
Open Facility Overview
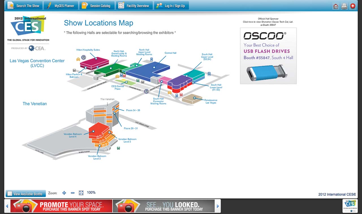pos(134,6)
